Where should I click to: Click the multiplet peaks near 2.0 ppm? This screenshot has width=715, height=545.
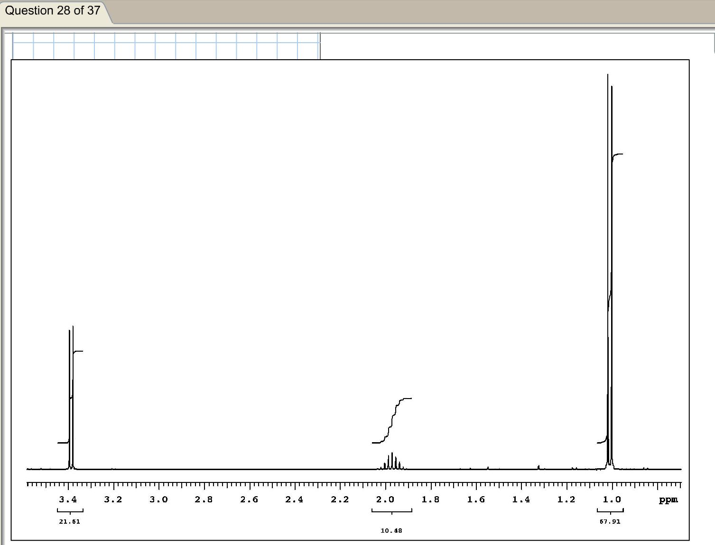click(x=391, y=460)
